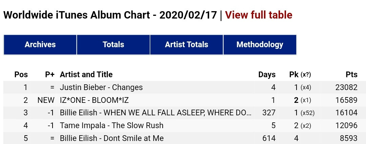Image resolution: width=366 pixels, height=144 pixels.
Task: Select the Artist Totals tab
Action: click(x=186, y=45)
